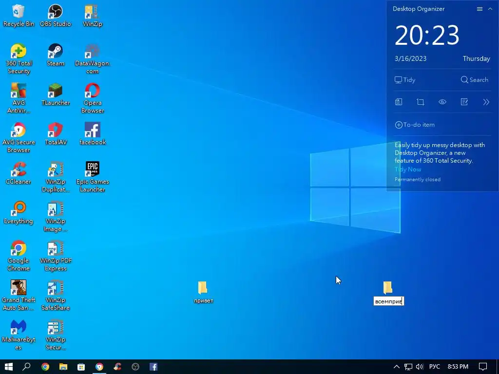Open OBS Studio taskbar icon
The width and height of the screenshot is (499, 374).
pos(135,367)
